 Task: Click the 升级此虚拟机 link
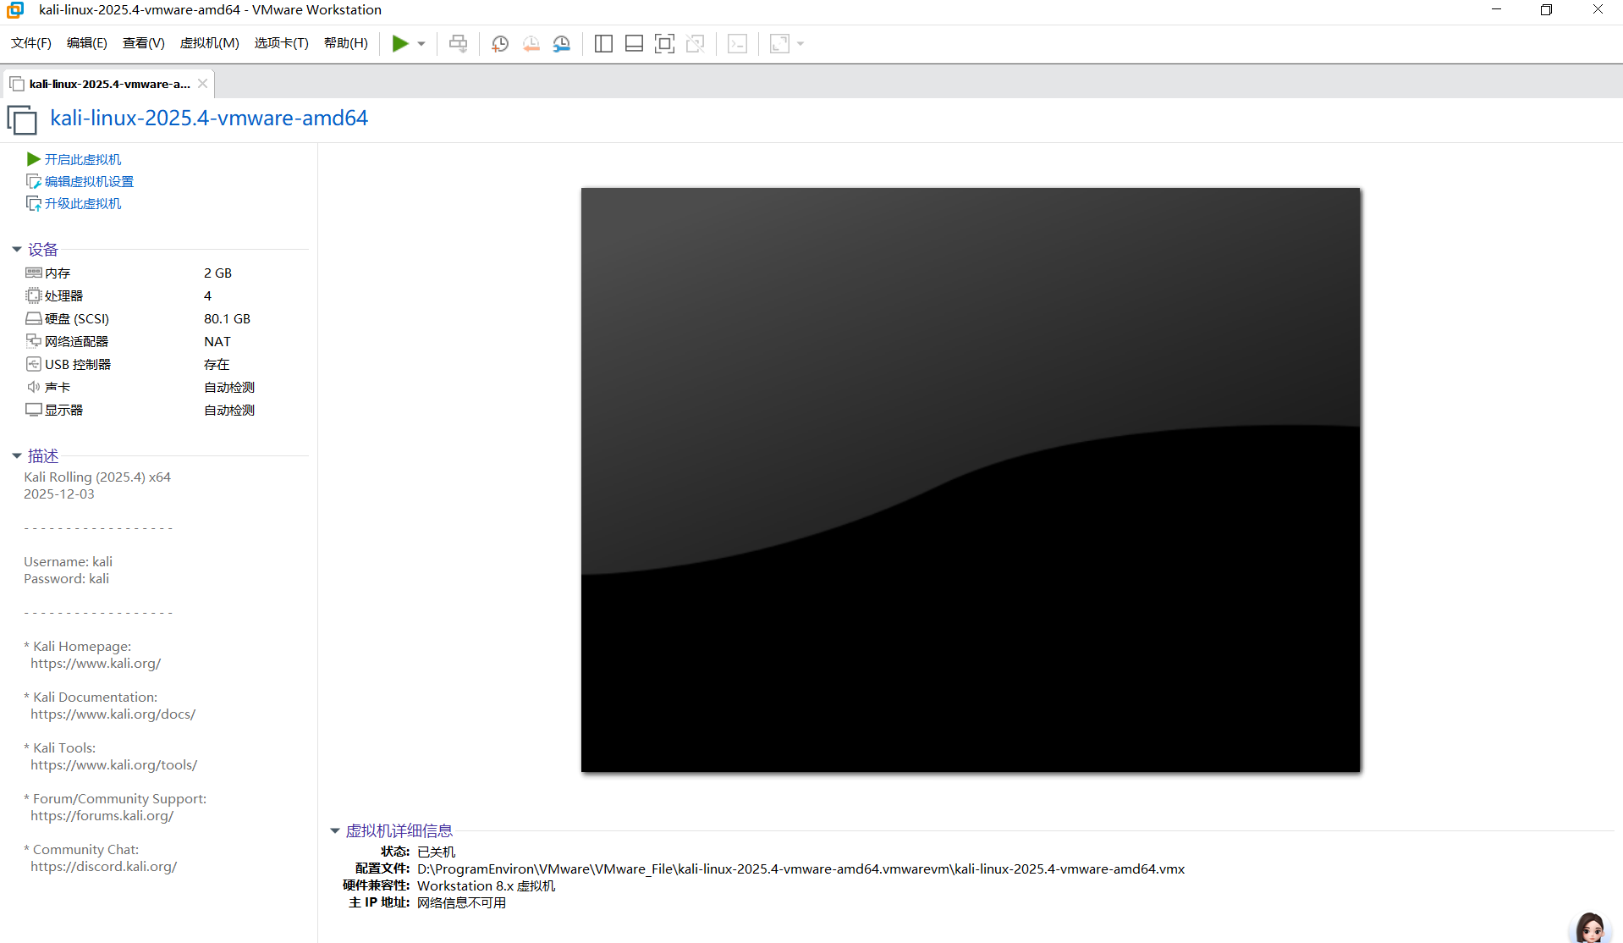pyautogui.click(x=83, y=203)
